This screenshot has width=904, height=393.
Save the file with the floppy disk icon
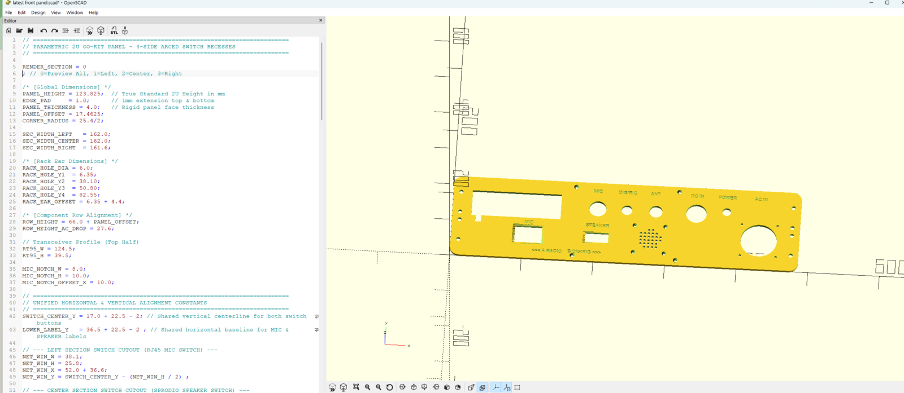coord(31,30)
